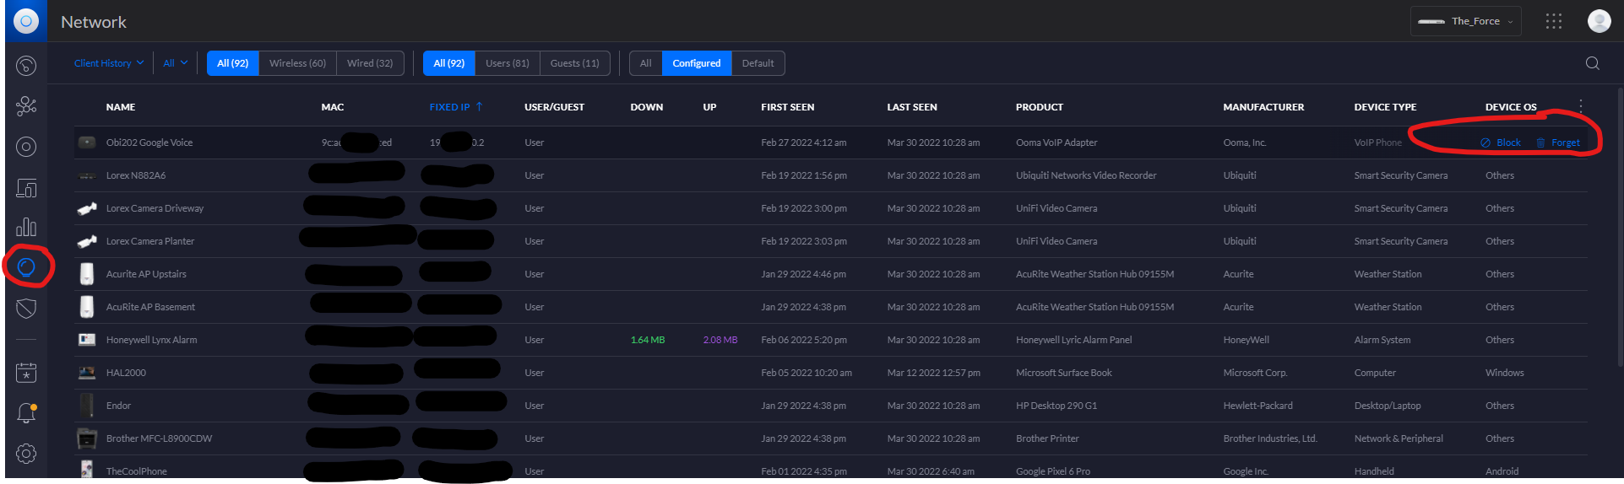
Task: Select the Default filter tab
Action: point(758,63)
